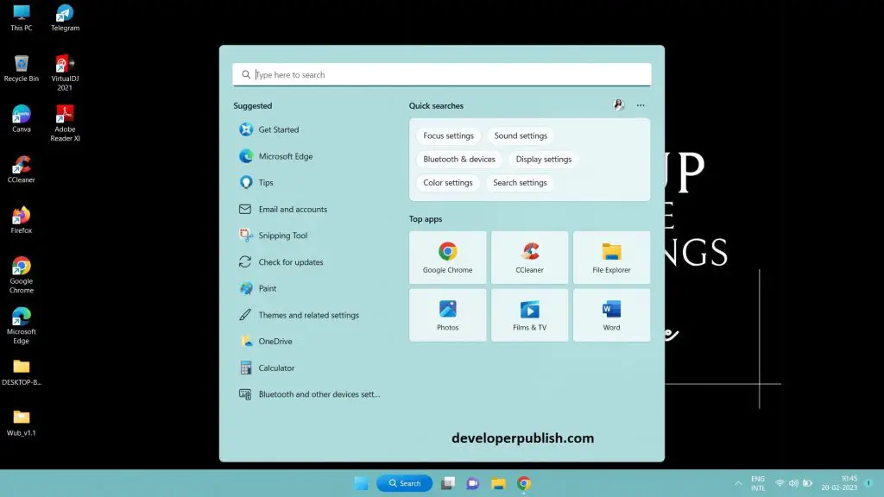Open Task View from the taskbar
The height and width of the screenshot is (497, 884).
448,483
